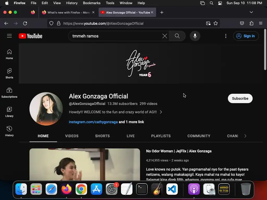
Task: Open a new browser tab
Action: (162, 12)
